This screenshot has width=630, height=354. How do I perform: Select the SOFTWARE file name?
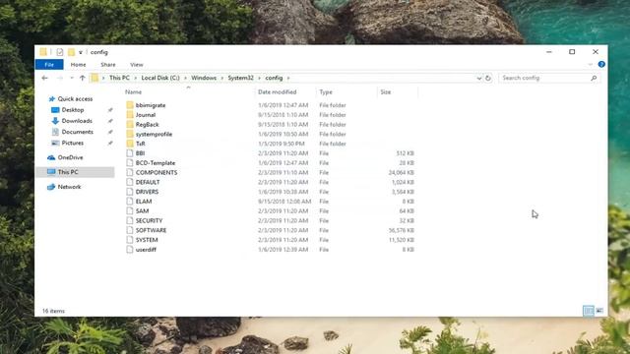(151, 230)
